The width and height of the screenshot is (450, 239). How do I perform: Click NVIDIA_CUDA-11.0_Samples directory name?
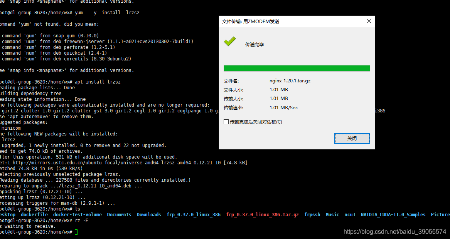click(393, 215)
